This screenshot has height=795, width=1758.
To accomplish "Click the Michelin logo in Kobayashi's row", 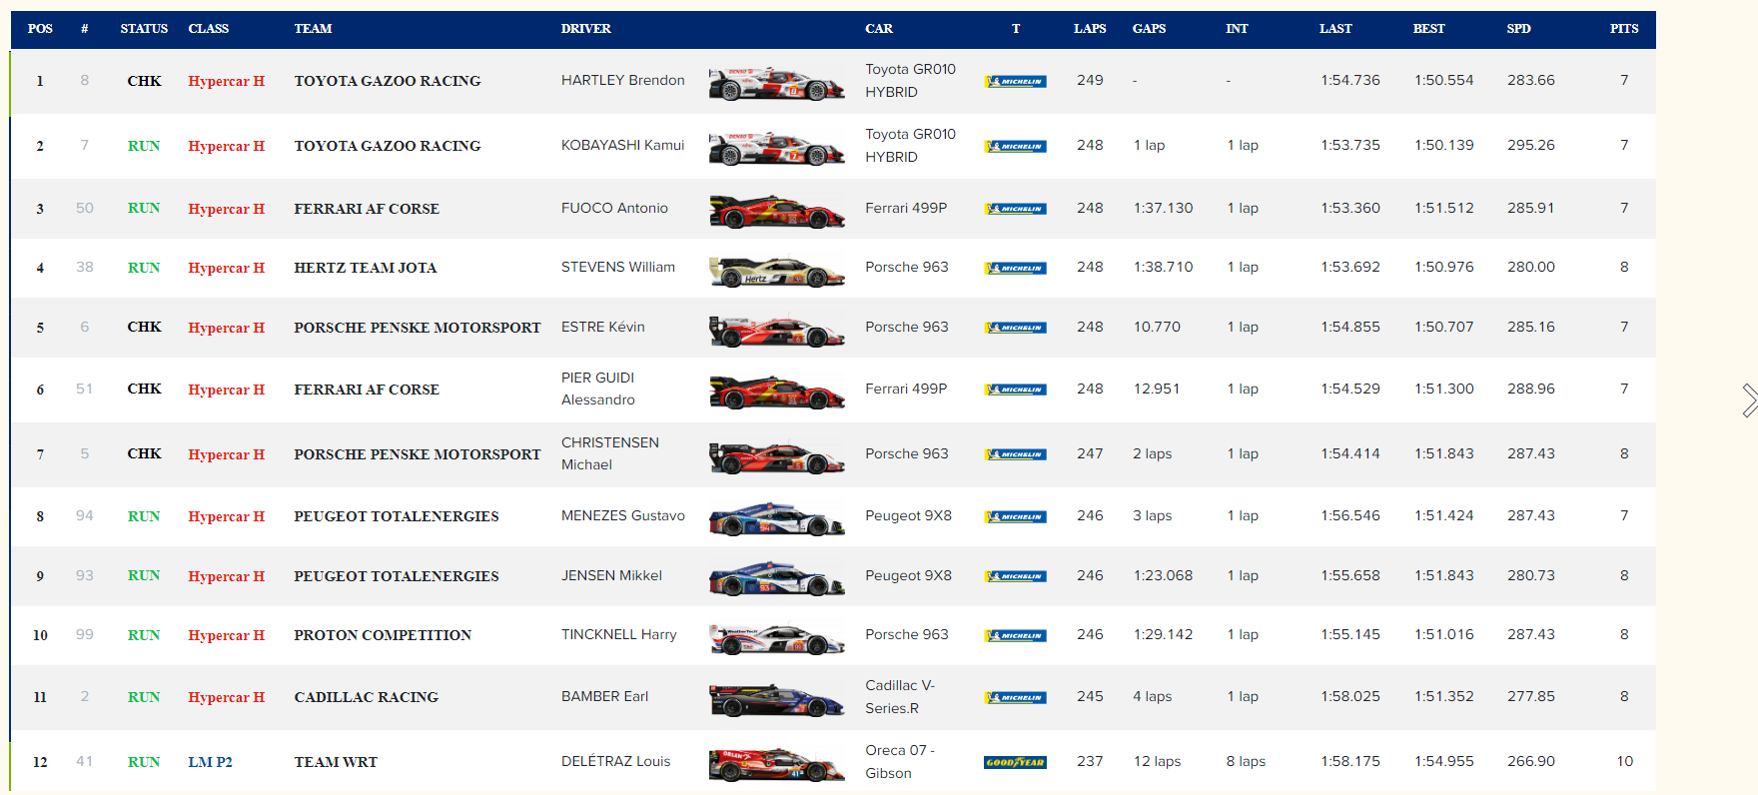I will click(1015, 146).
